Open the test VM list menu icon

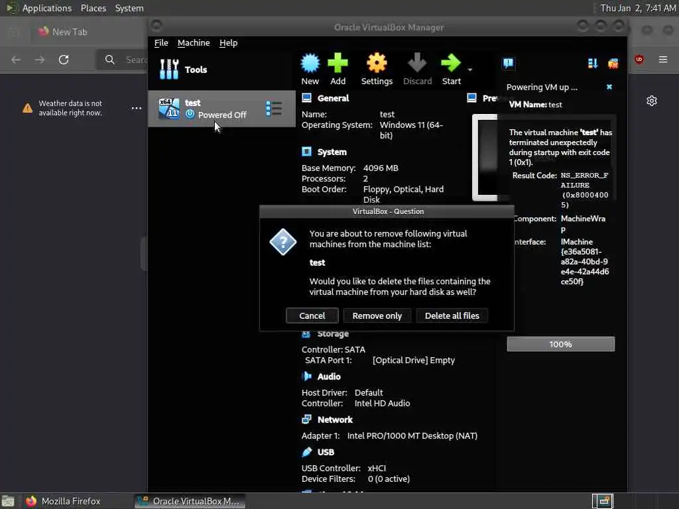pos(274,109)
